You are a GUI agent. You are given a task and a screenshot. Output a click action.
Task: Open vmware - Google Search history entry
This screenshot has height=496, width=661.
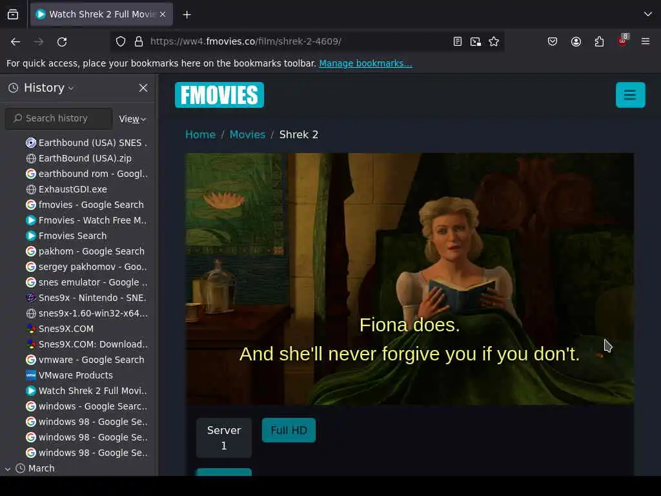(85, 360)
